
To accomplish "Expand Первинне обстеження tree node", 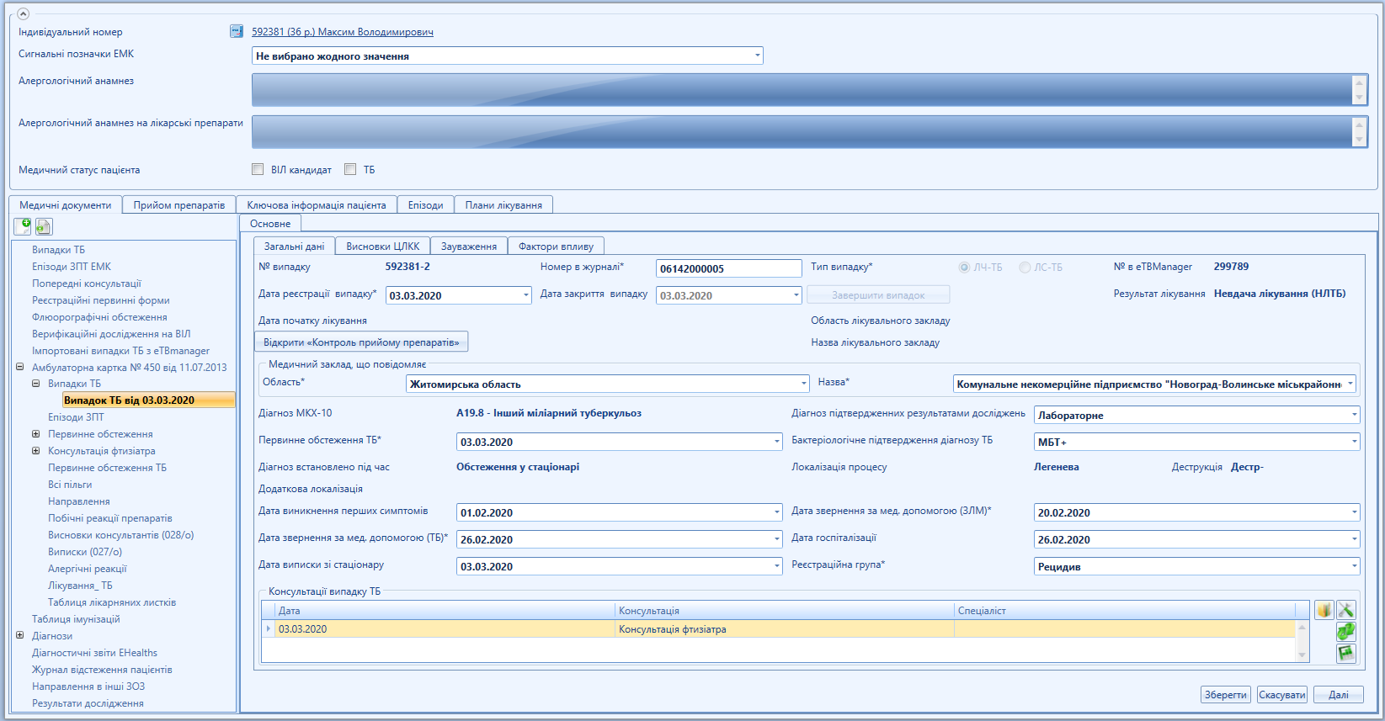I will pyautogui.click(x=35, y=434).
